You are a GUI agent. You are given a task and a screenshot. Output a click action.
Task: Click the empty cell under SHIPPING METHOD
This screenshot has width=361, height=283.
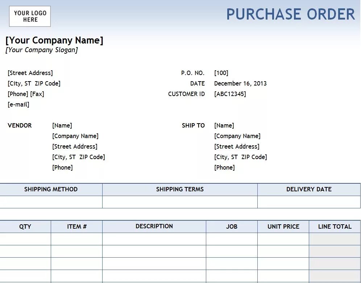pyautogui.click(x=51, y=202)
